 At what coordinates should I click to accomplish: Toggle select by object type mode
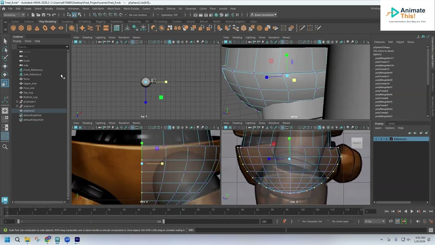click(74, 15)
